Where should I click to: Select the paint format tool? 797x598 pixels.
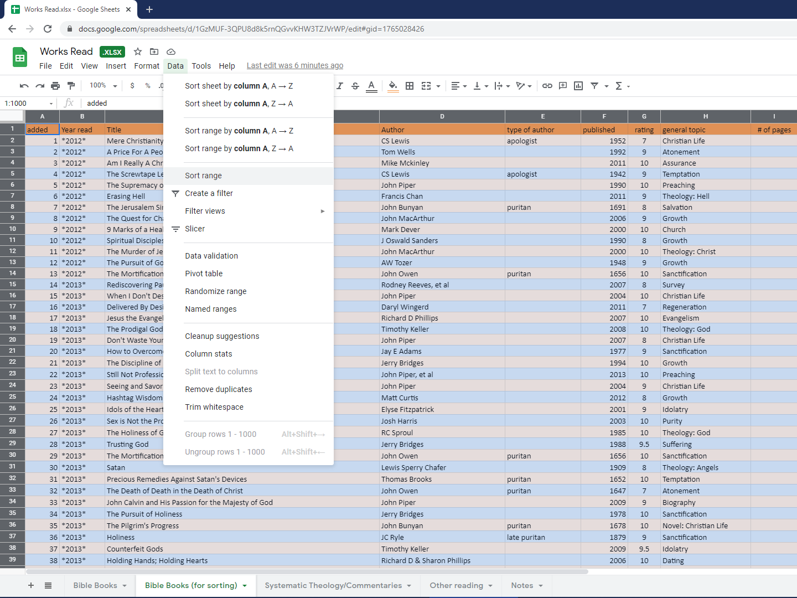[x=71, y=86]
